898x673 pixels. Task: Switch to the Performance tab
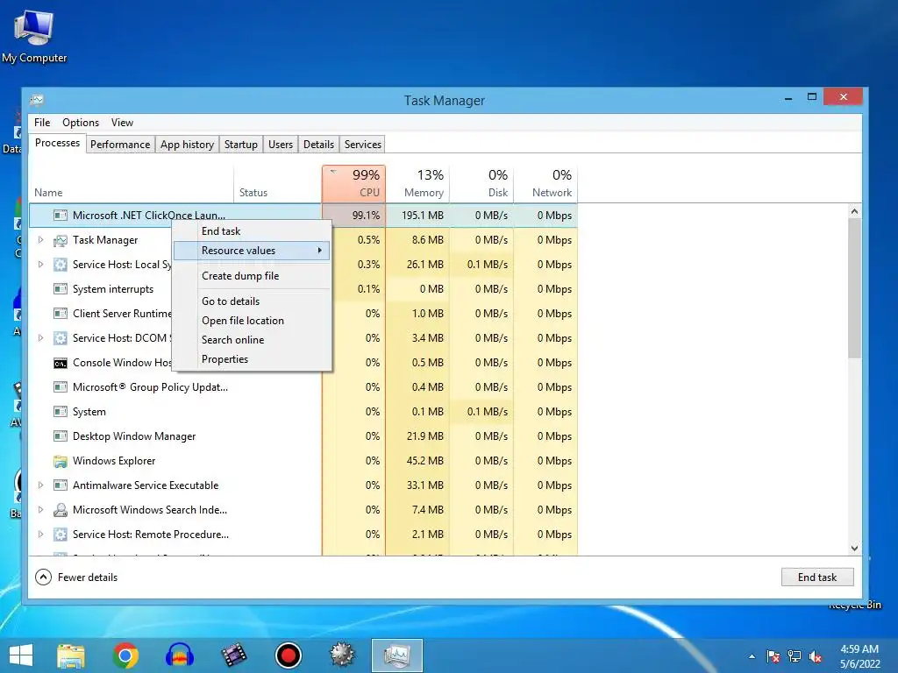pyautogui.click(x=120, y=145)
